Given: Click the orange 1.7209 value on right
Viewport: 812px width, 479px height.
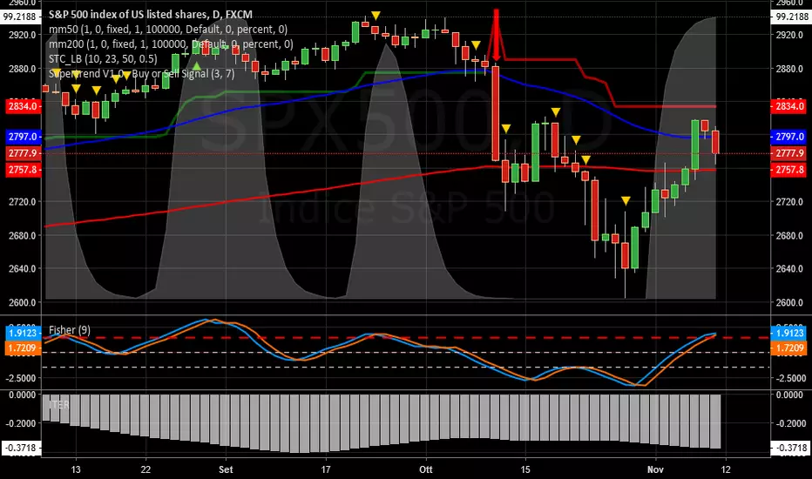Looking at the screenshot, I should pos(789,348).
